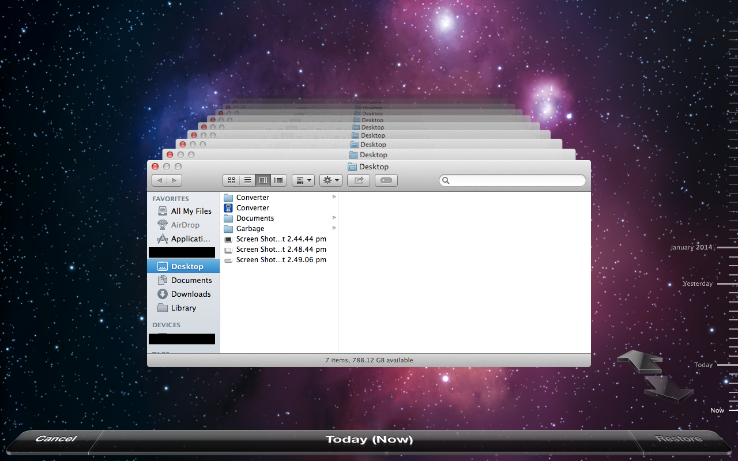The image size is (738, 461).
Task: Click the Downloads arrow icon
Action: click(163, 294)
